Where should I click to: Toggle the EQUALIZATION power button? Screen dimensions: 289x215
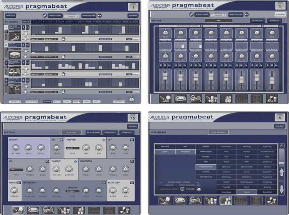132,161
